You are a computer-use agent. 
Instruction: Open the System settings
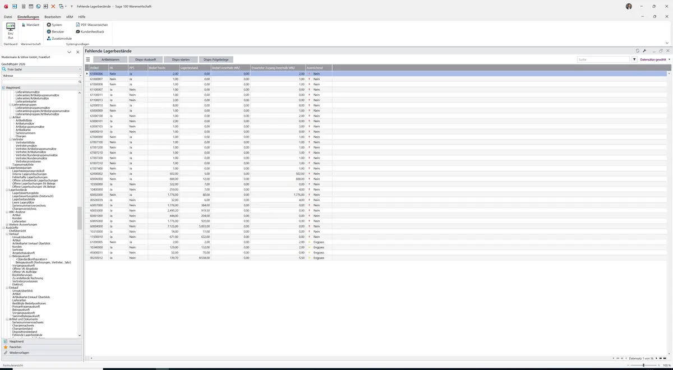click(x=54, y=25)
